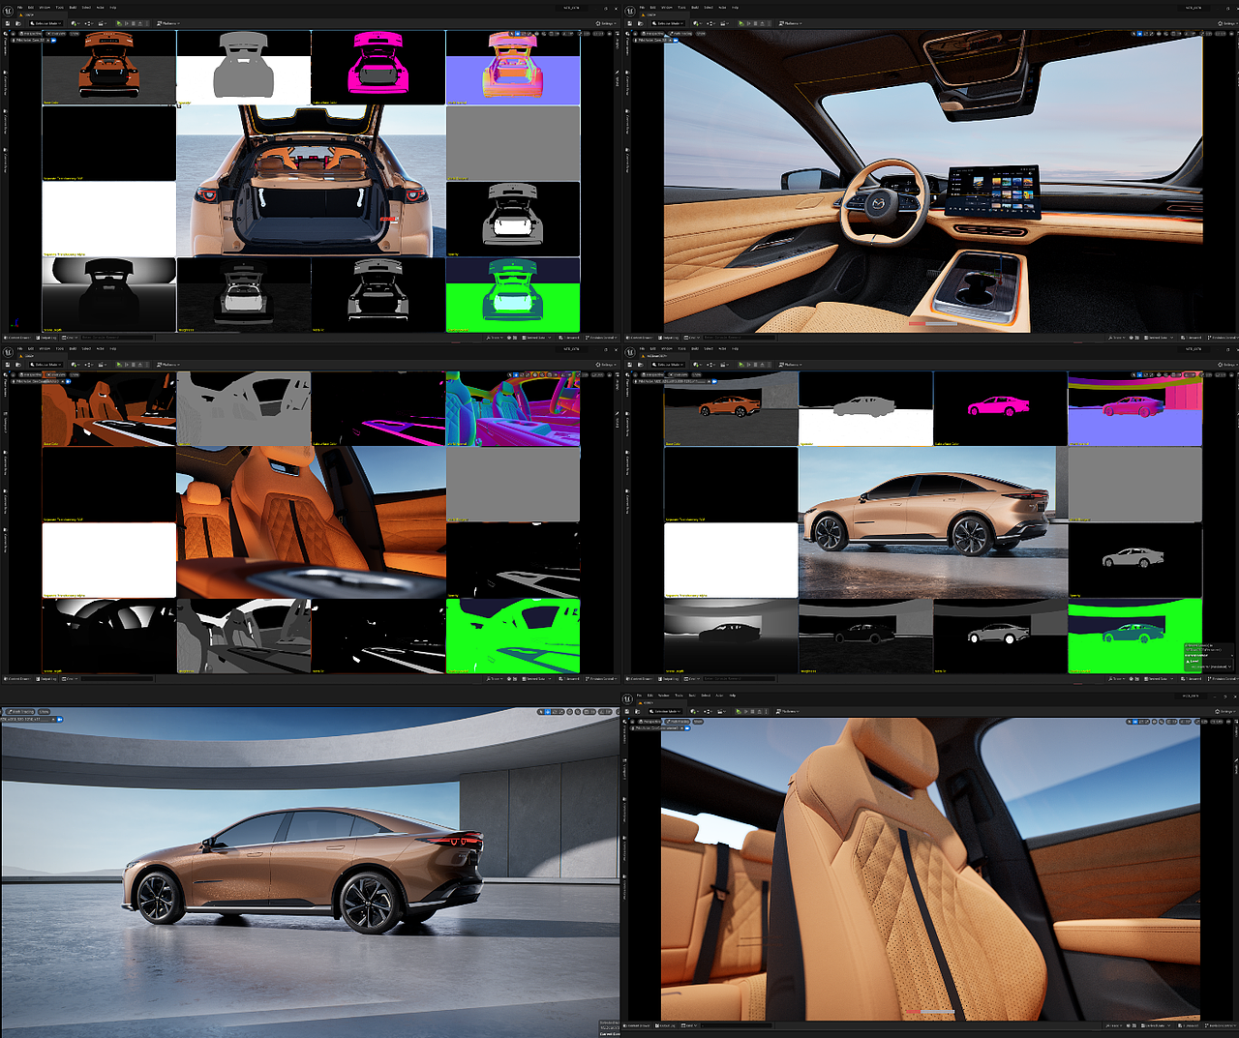Click console command field in side-car buffer window

coord(740,679)
